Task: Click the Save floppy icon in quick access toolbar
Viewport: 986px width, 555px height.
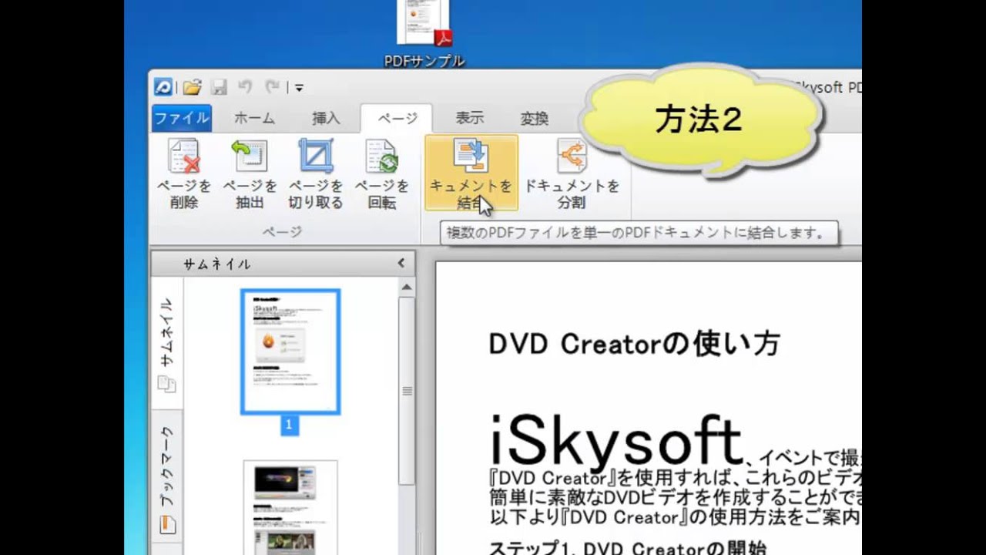Action: pos(219,87)
